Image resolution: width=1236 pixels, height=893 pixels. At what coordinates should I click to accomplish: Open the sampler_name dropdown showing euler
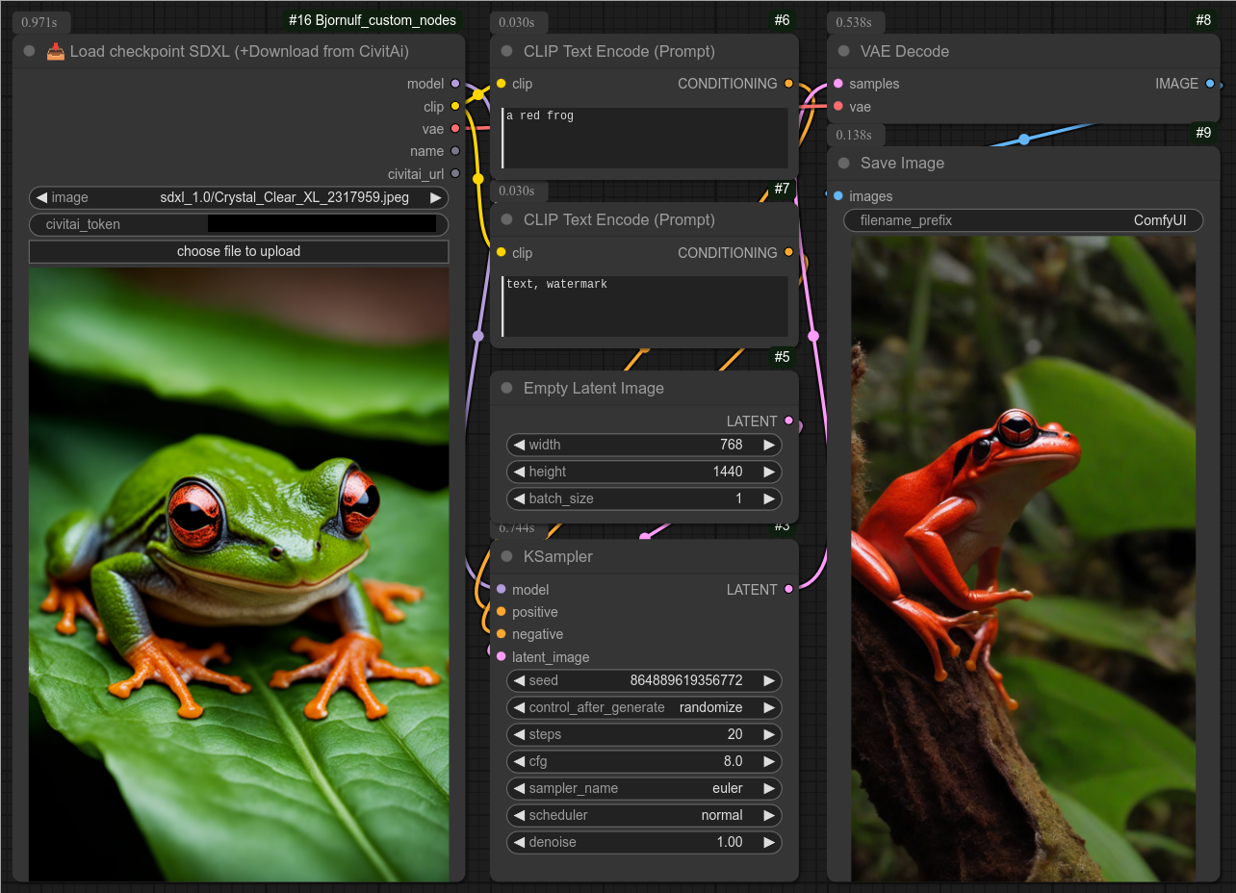(643, 788)
